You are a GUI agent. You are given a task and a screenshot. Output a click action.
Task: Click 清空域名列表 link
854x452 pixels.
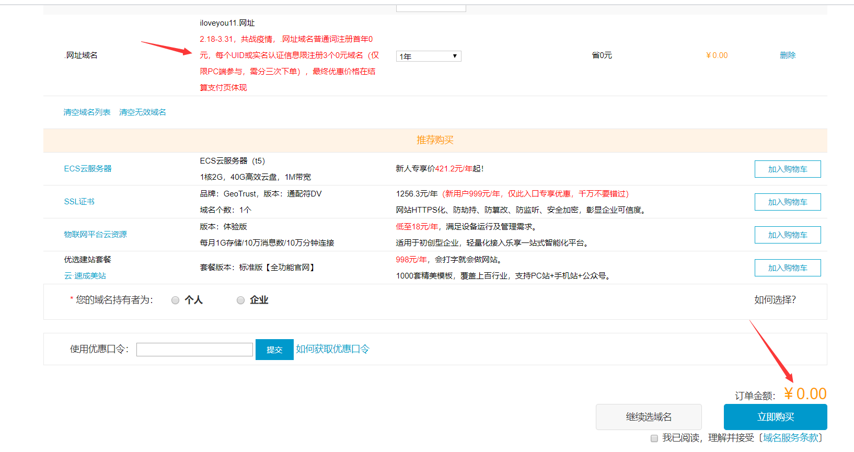point(87,112)
